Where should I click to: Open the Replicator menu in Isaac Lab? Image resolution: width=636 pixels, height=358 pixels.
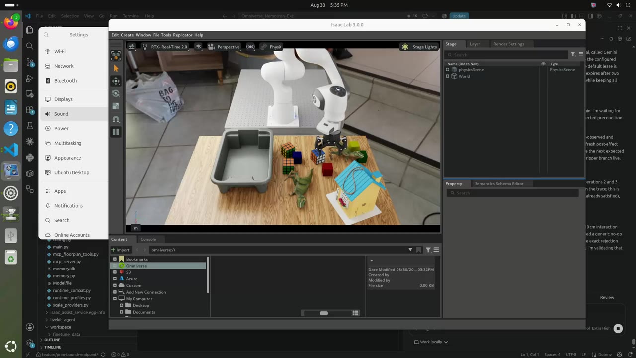click(x=182, y=35)
